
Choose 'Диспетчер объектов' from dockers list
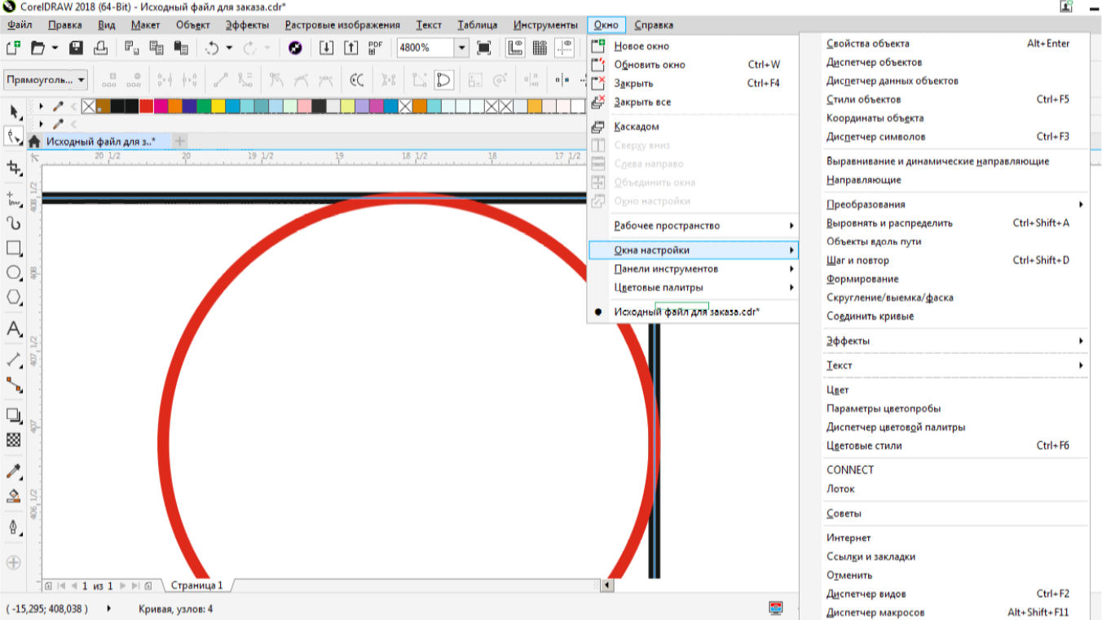tap(874, 62)
